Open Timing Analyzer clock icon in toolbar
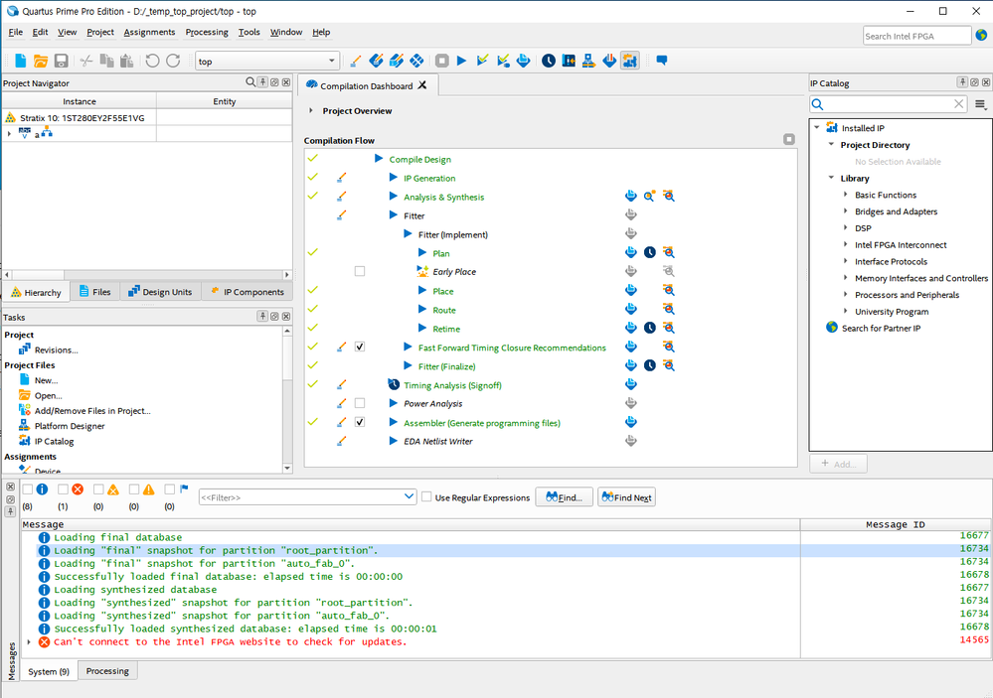The height and width of the screenshot is (698, 993). (x=549, y=62)
